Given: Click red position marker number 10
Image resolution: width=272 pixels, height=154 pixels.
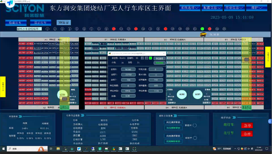Looking at the screenshot, I should coord(114,29).
